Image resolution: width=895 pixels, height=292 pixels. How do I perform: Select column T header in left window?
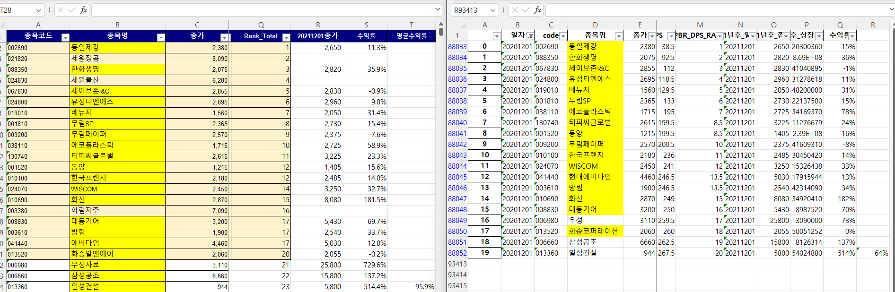[x=412, y=25]
